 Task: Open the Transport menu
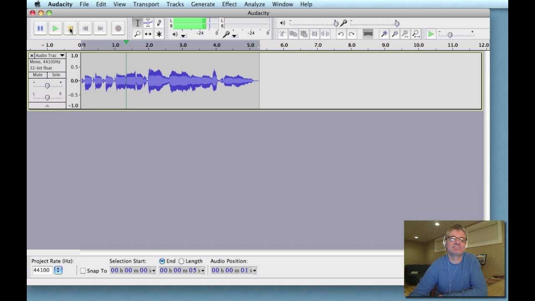[146, 4]
